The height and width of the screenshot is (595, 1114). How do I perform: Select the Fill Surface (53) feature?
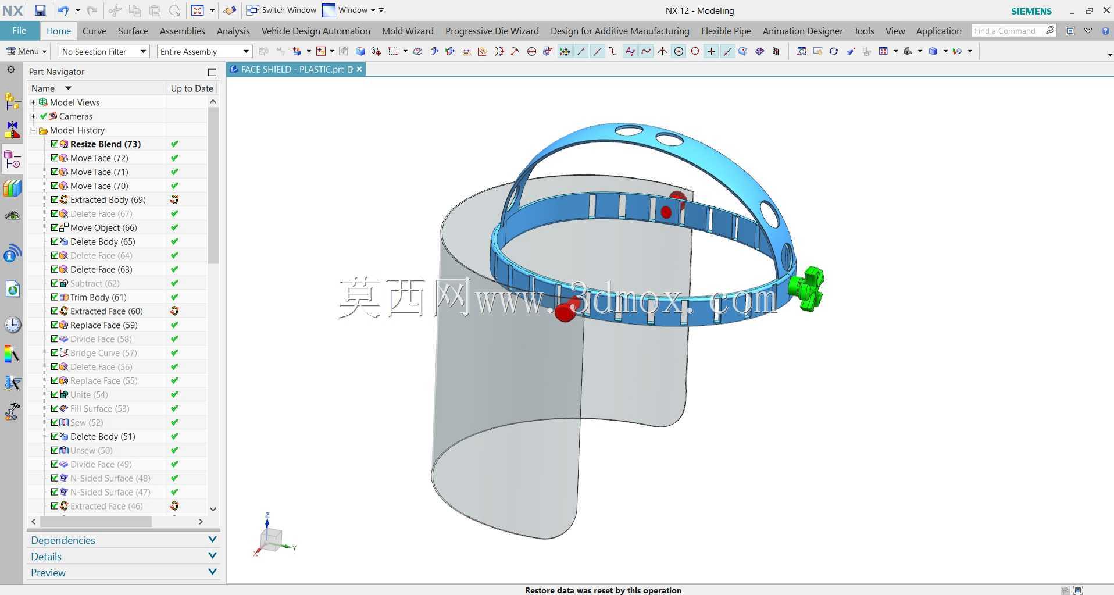pos(100,408)
